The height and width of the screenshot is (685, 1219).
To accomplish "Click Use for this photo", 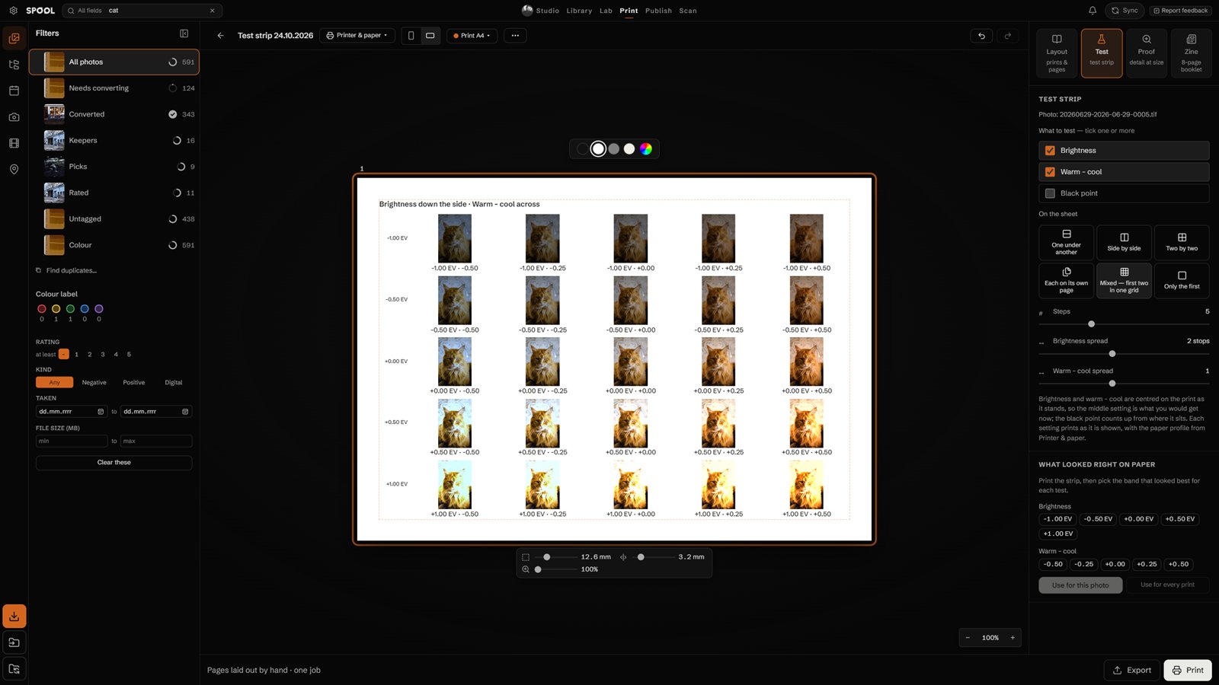I will tap(1080, 585).
